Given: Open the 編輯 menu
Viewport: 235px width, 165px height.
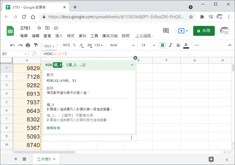Looking at the screenshot, I should pyautogui.click(x=35, y=36).
